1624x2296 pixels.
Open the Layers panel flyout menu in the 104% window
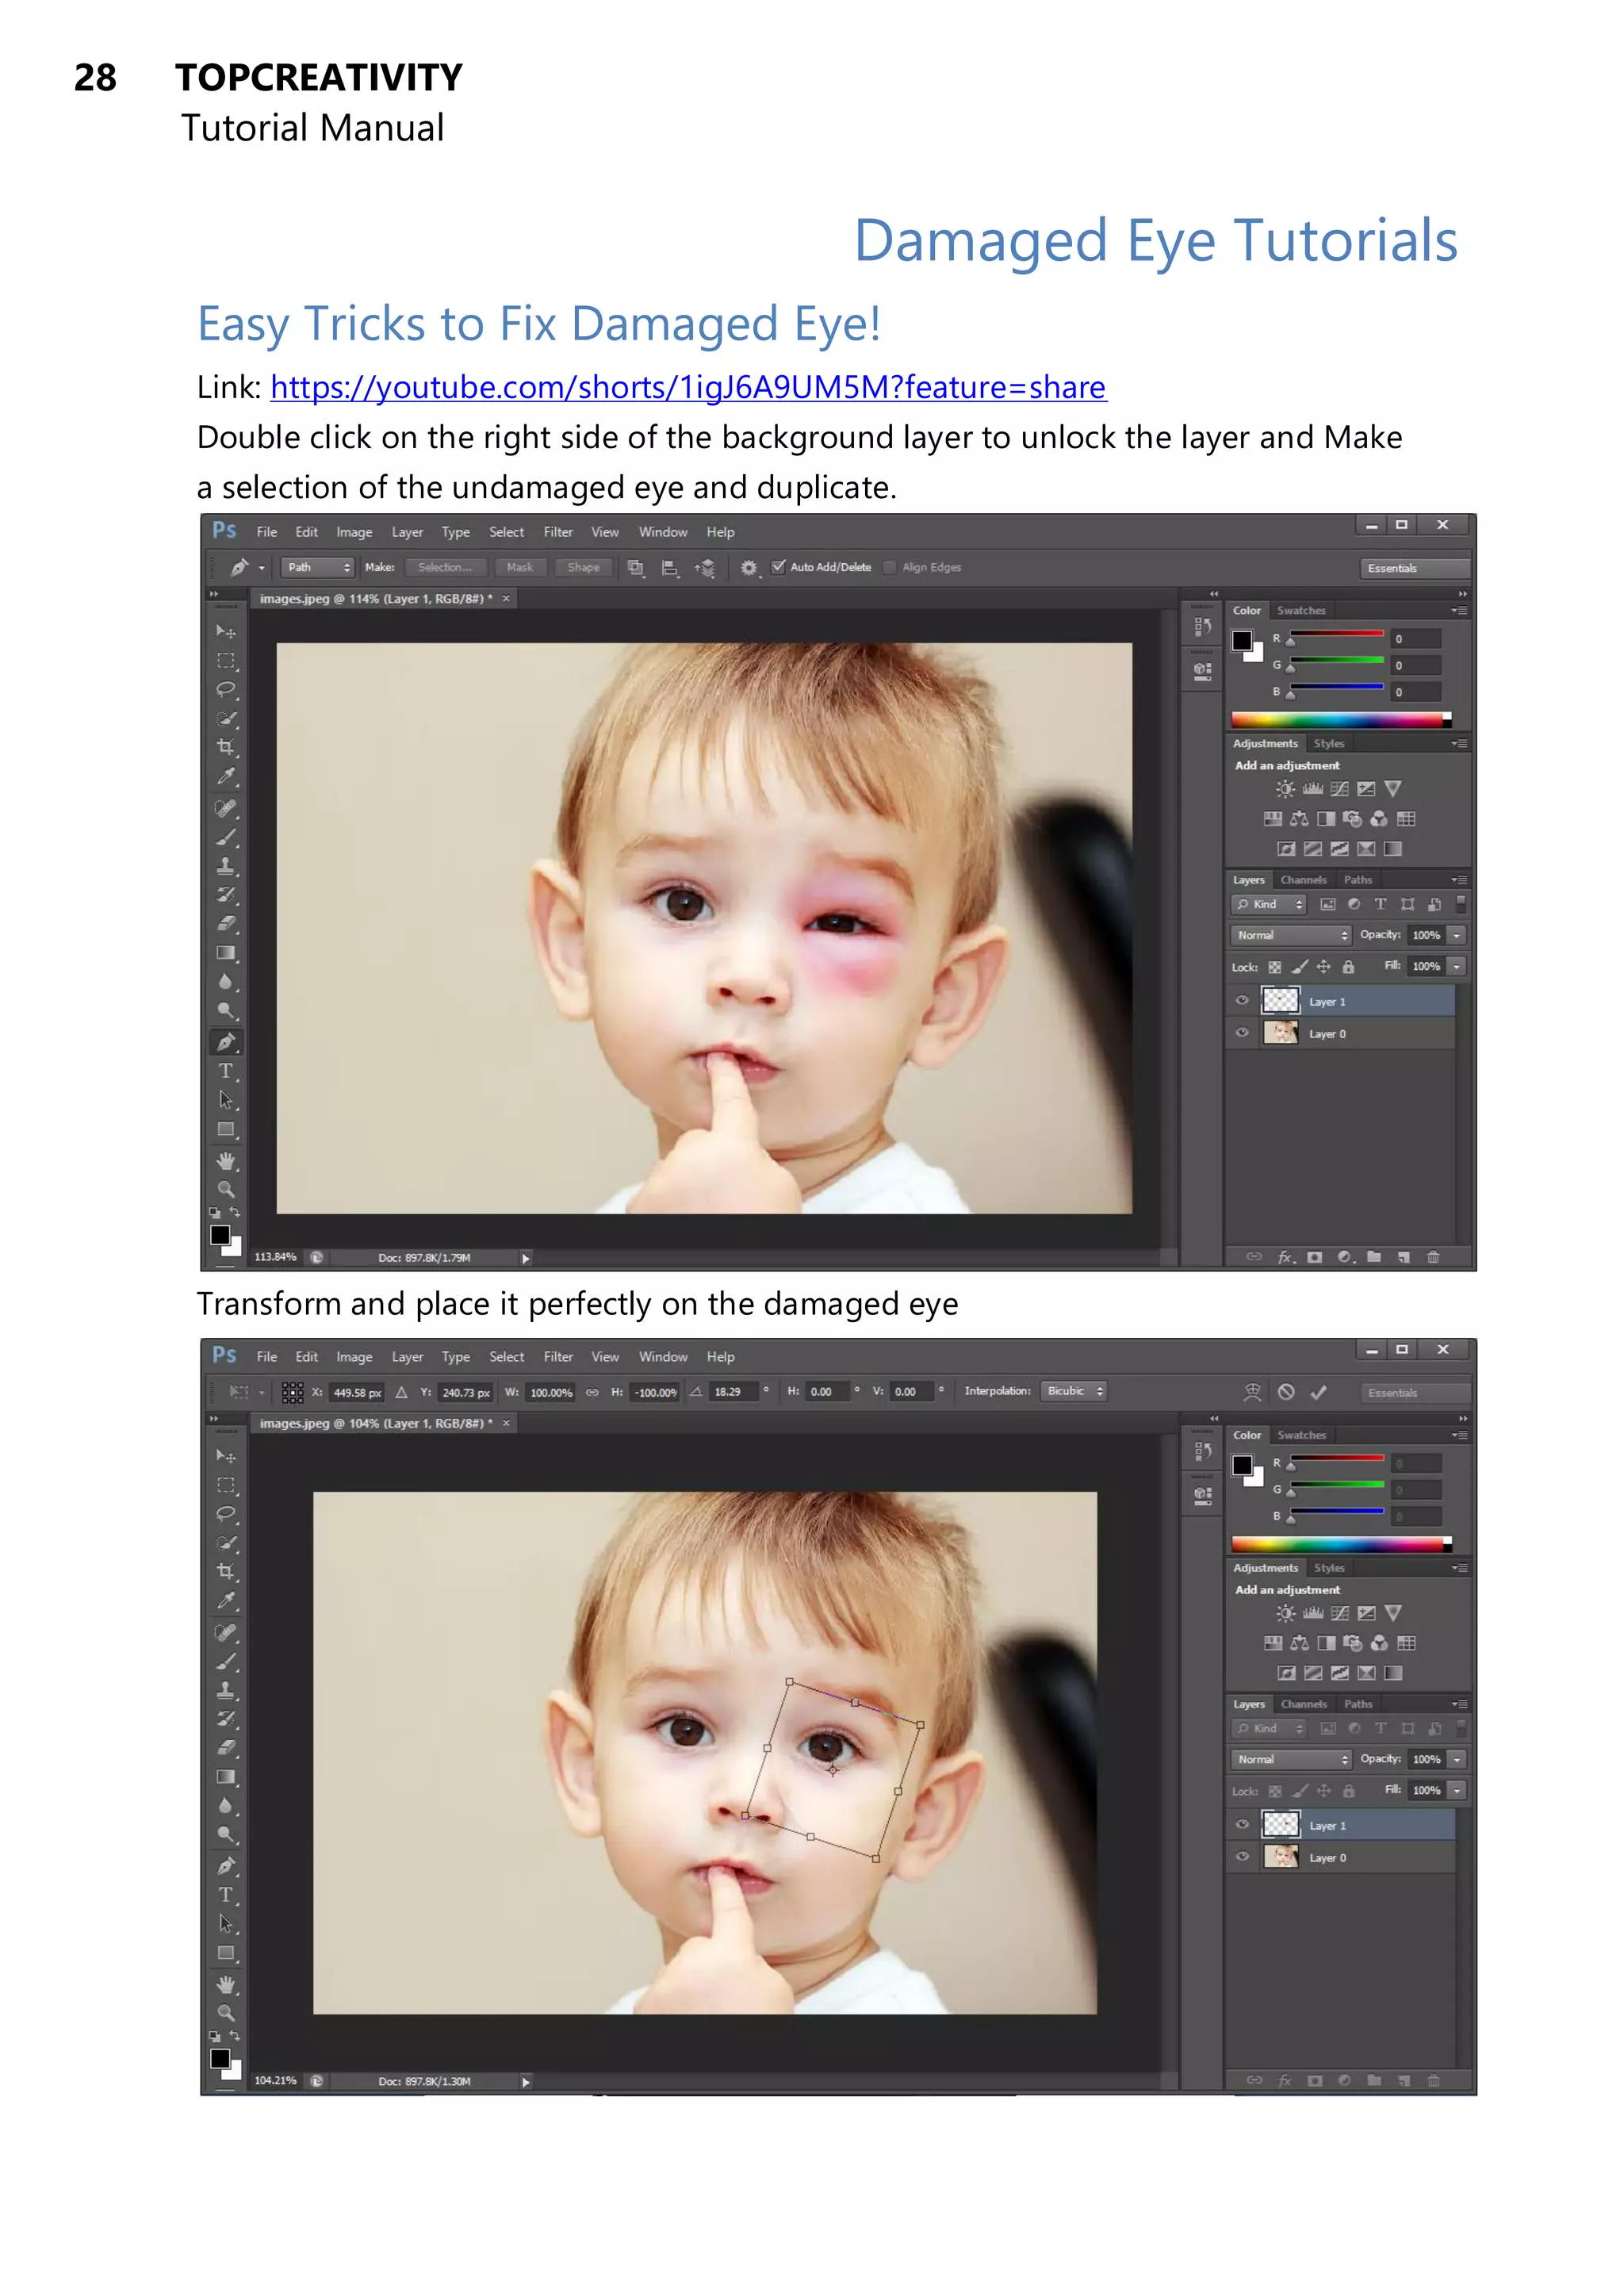(1460, 1704)
